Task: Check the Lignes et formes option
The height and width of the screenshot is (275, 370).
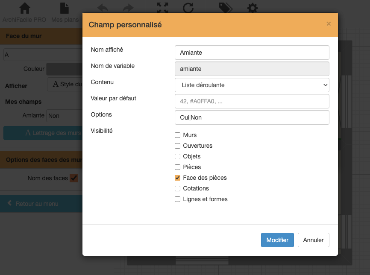Action: coord(177,199)
